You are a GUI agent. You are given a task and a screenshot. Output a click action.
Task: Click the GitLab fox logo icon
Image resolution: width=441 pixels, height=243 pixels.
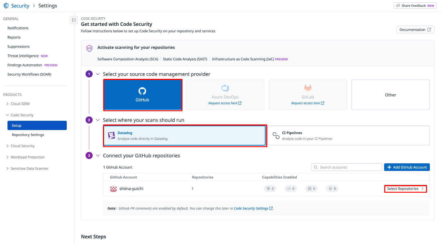pos(308,88)
